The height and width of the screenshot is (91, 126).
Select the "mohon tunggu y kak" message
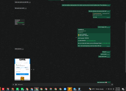click(104, 27)
